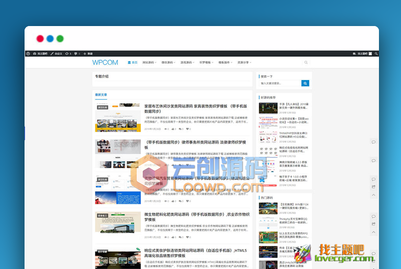Screen dimensions: 401x269
Task: Open the sofa furniture article thumbnail
Action: click(118, 118)
